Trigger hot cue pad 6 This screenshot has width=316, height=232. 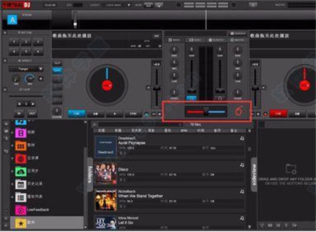[38, 52]
